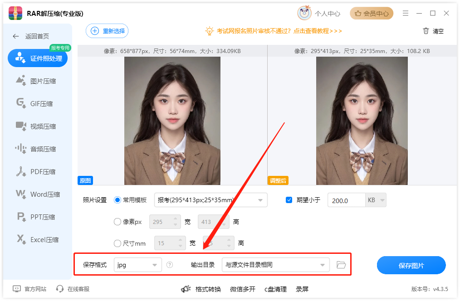Open the 会员中心 button
460x301 pixels.
(372, 13)
